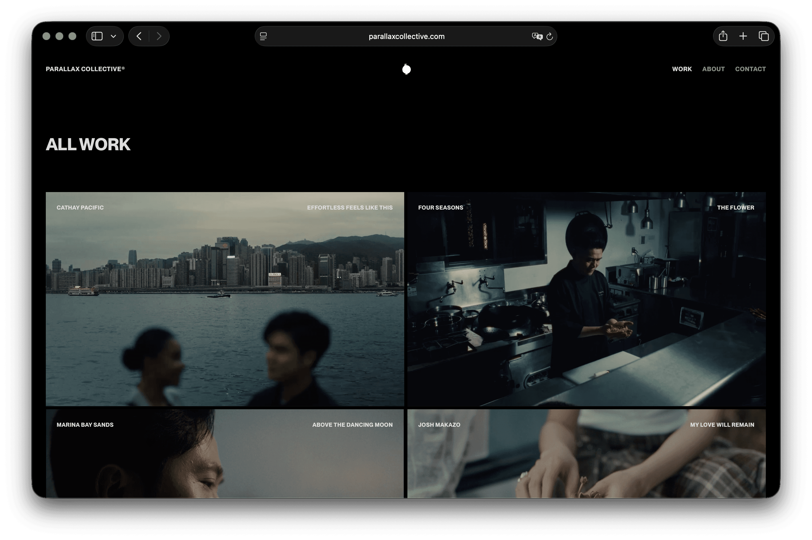This screenshot has width=812, height=540.
Task: Expand the sidebar tab group chevron
Action: click(113, 36)
